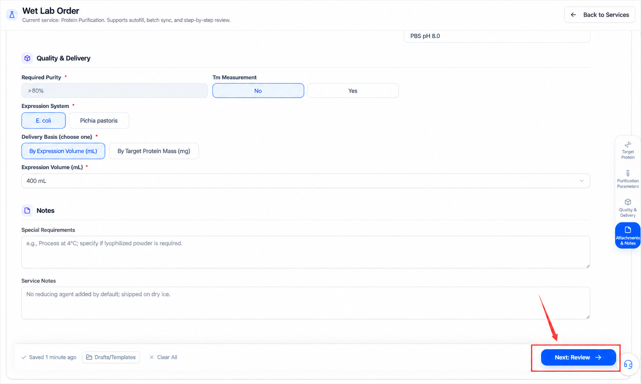Click the Wet Lab Order title
The width and height of the screenshot is (641, 384).
tap(51, 11)
